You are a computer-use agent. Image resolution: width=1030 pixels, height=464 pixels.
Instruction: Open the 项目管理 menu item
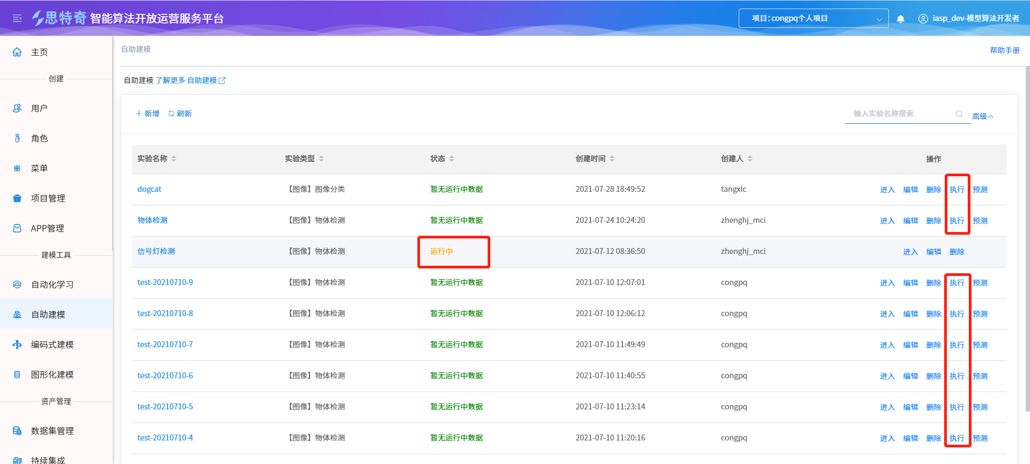(x=48, y=198)
